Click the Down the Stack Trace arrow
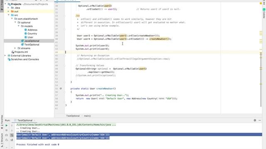This screenshot has height=149, width=266. pyautogui.click(x=12, y=130)
